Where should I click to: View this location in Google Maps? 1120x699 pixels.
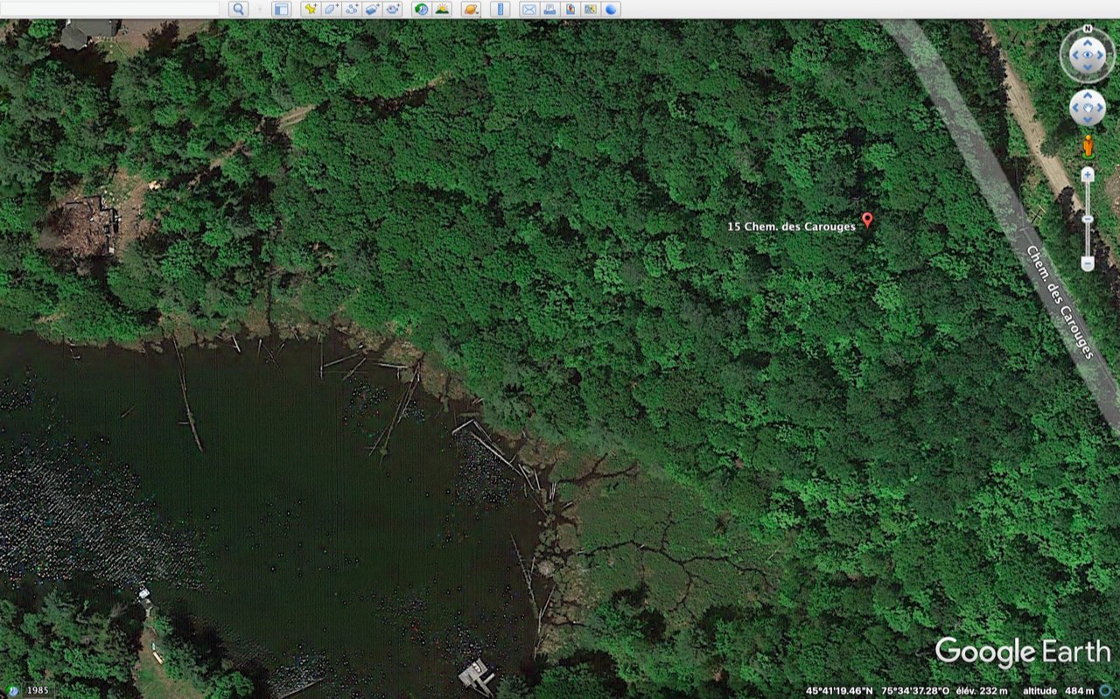(x=591, y=9)
